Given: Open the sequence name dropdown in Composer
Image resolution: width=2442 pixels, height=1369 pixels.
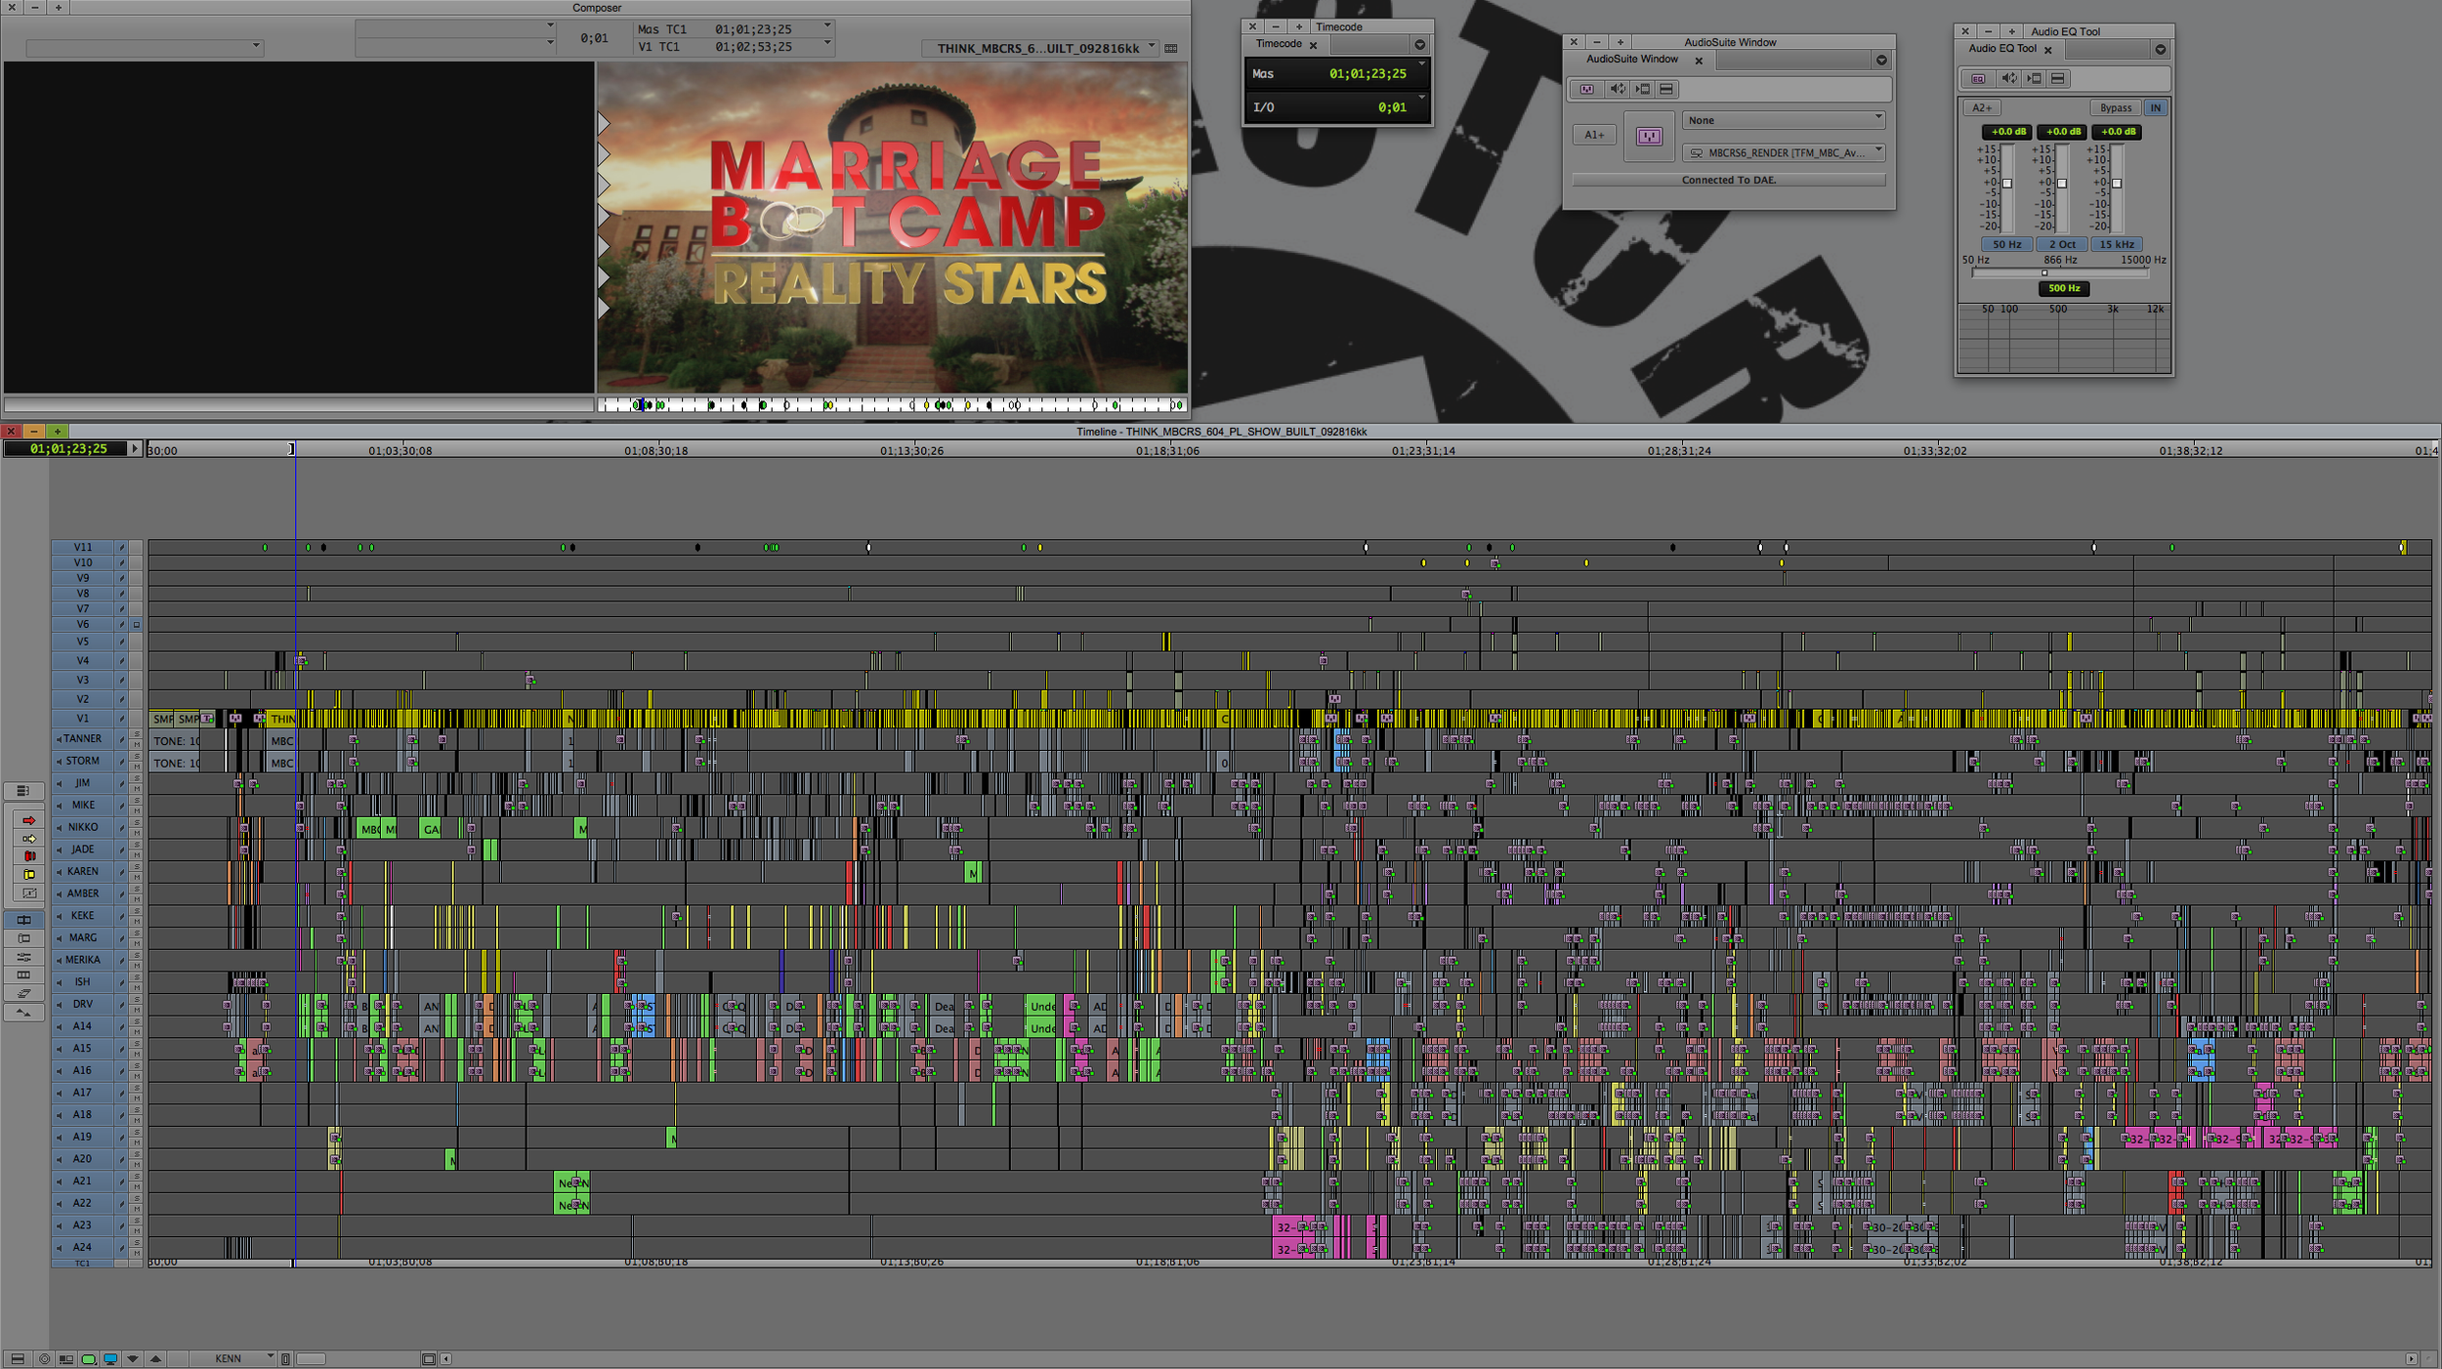Looking at the screenshot, I should coord(1041,48).
